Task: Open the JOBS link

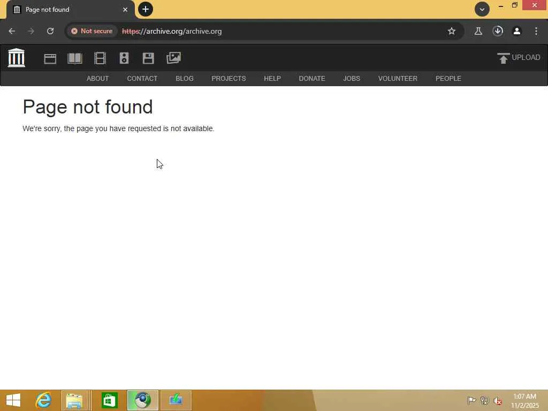Action: coord(352,79)
